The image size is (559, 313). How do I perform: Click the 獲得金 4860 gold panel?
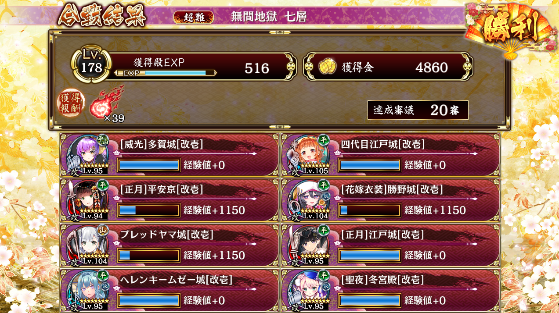pos(388,67)
